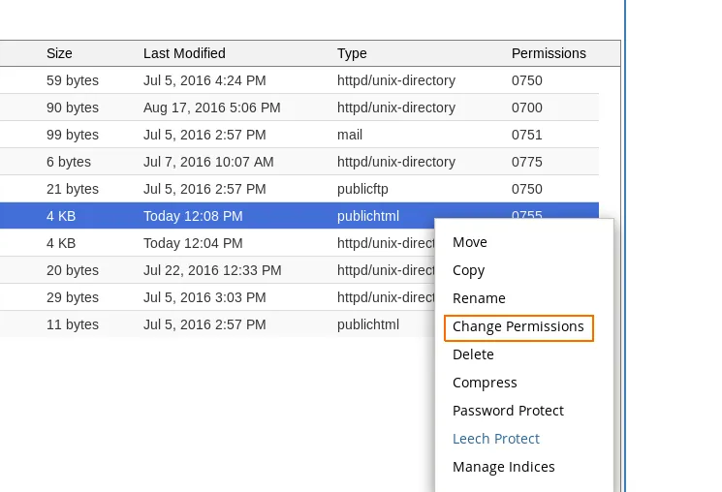The width and height of the screenshot is (722, 492).
Task: Choose Manage Indices from the context menu
Action: (x=504, y=467)
